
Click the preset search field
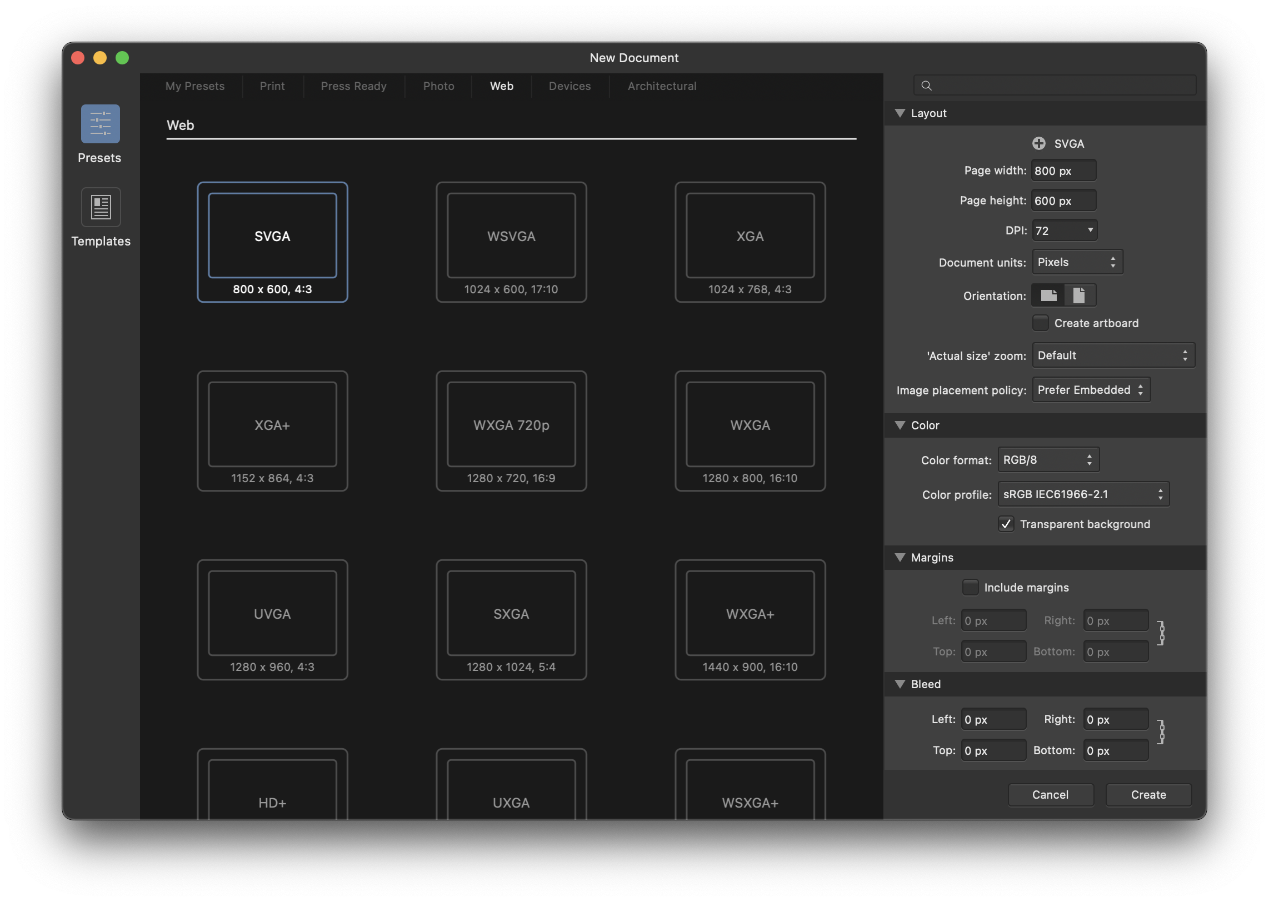pyautogui.click(x=1054, y=86)
